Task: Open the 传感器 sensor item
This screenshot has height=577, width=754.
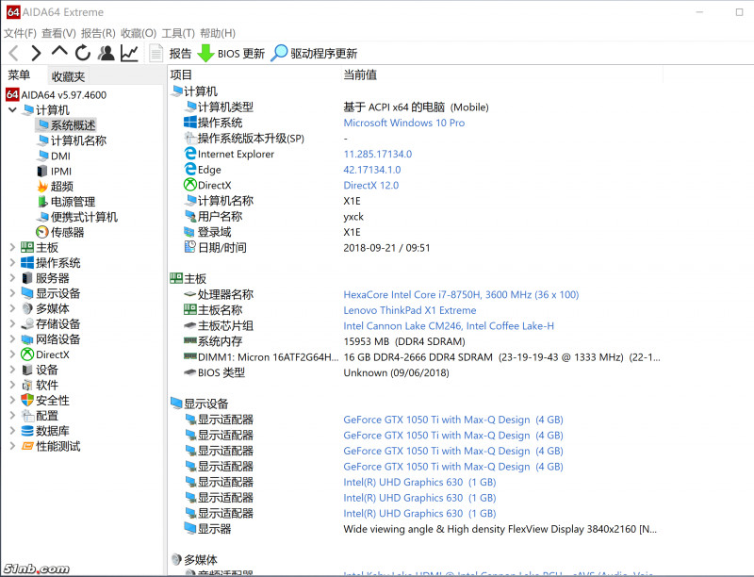Action: point(67,233)
